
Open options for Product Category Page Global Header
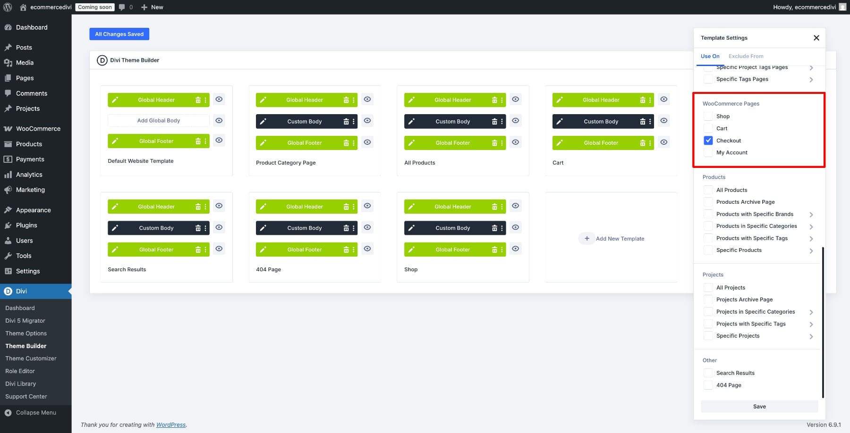pyautogui.click(x=354, y=100)
